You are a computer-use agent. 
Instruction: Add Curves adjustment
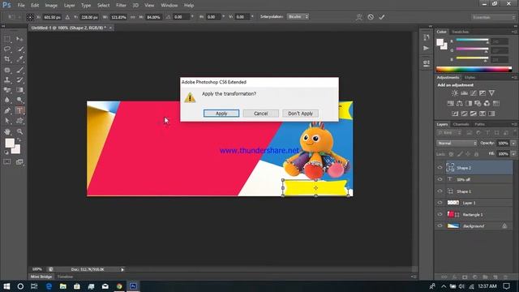[x=474, y=93]
